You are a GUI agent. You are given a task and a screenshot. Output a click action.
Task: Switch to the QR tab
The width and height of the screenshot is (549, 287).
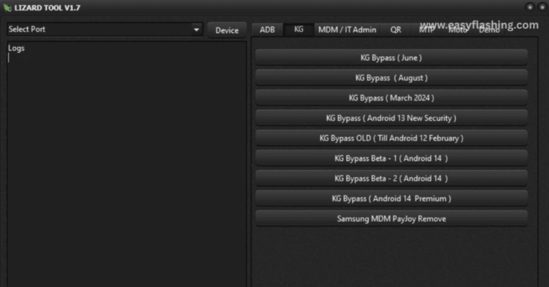pos(396,29)
